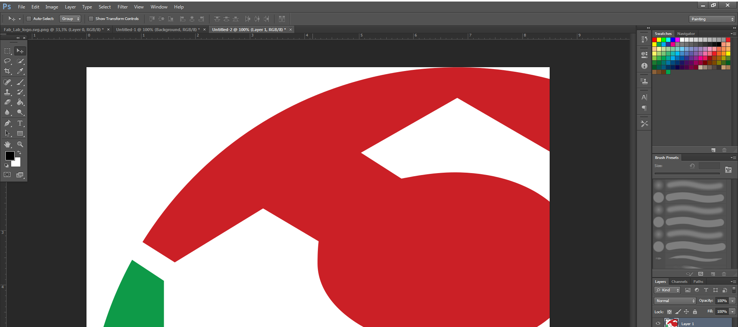Select the Crop tool
This screenshot has height=327, width=738.
(7, 71)
